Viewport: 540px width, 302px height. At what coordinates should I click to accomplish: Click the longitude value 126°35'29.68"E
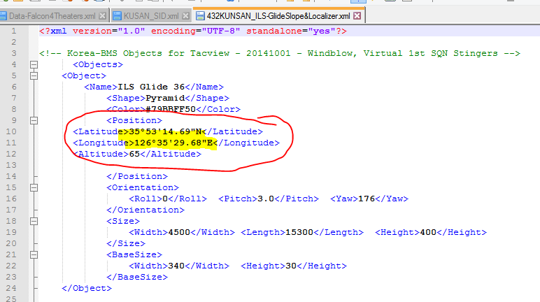tap(173, 143)
